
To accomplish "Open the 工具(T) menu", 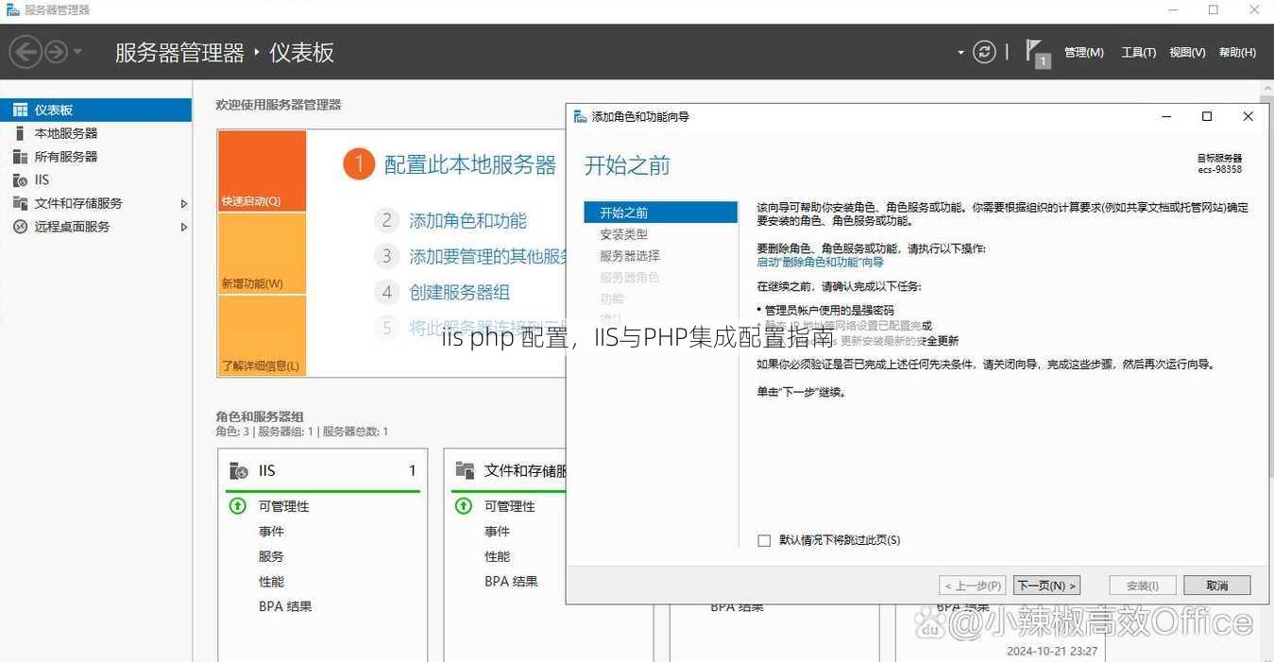I will pyautogui.click(x=1138, y=53).
